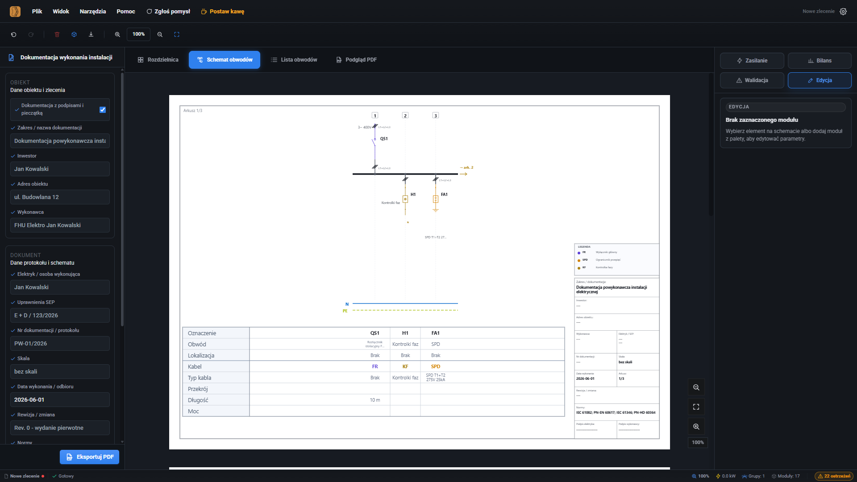This screenshot has height=482, width=857.
Task: Click the Nr dokumentacji field PW-01/2026
Action: point(60,344)
